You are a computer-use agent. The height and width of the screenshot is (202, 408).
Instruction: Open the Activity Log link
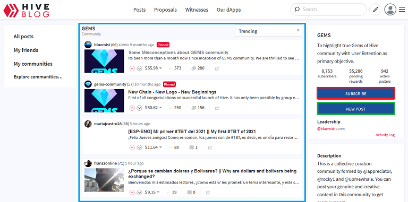(x=385, y=135)
